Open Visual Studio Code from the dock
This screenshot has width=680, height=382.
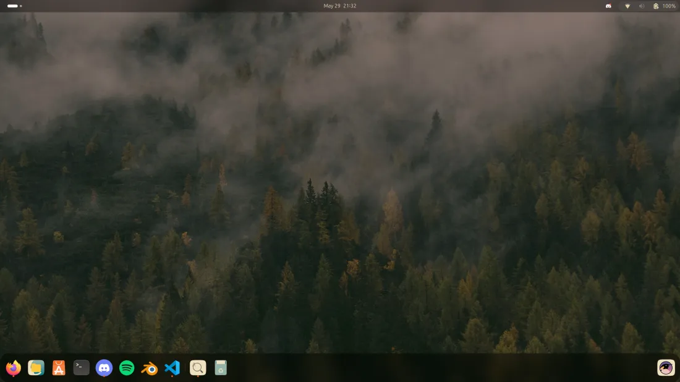coord(172,368)
